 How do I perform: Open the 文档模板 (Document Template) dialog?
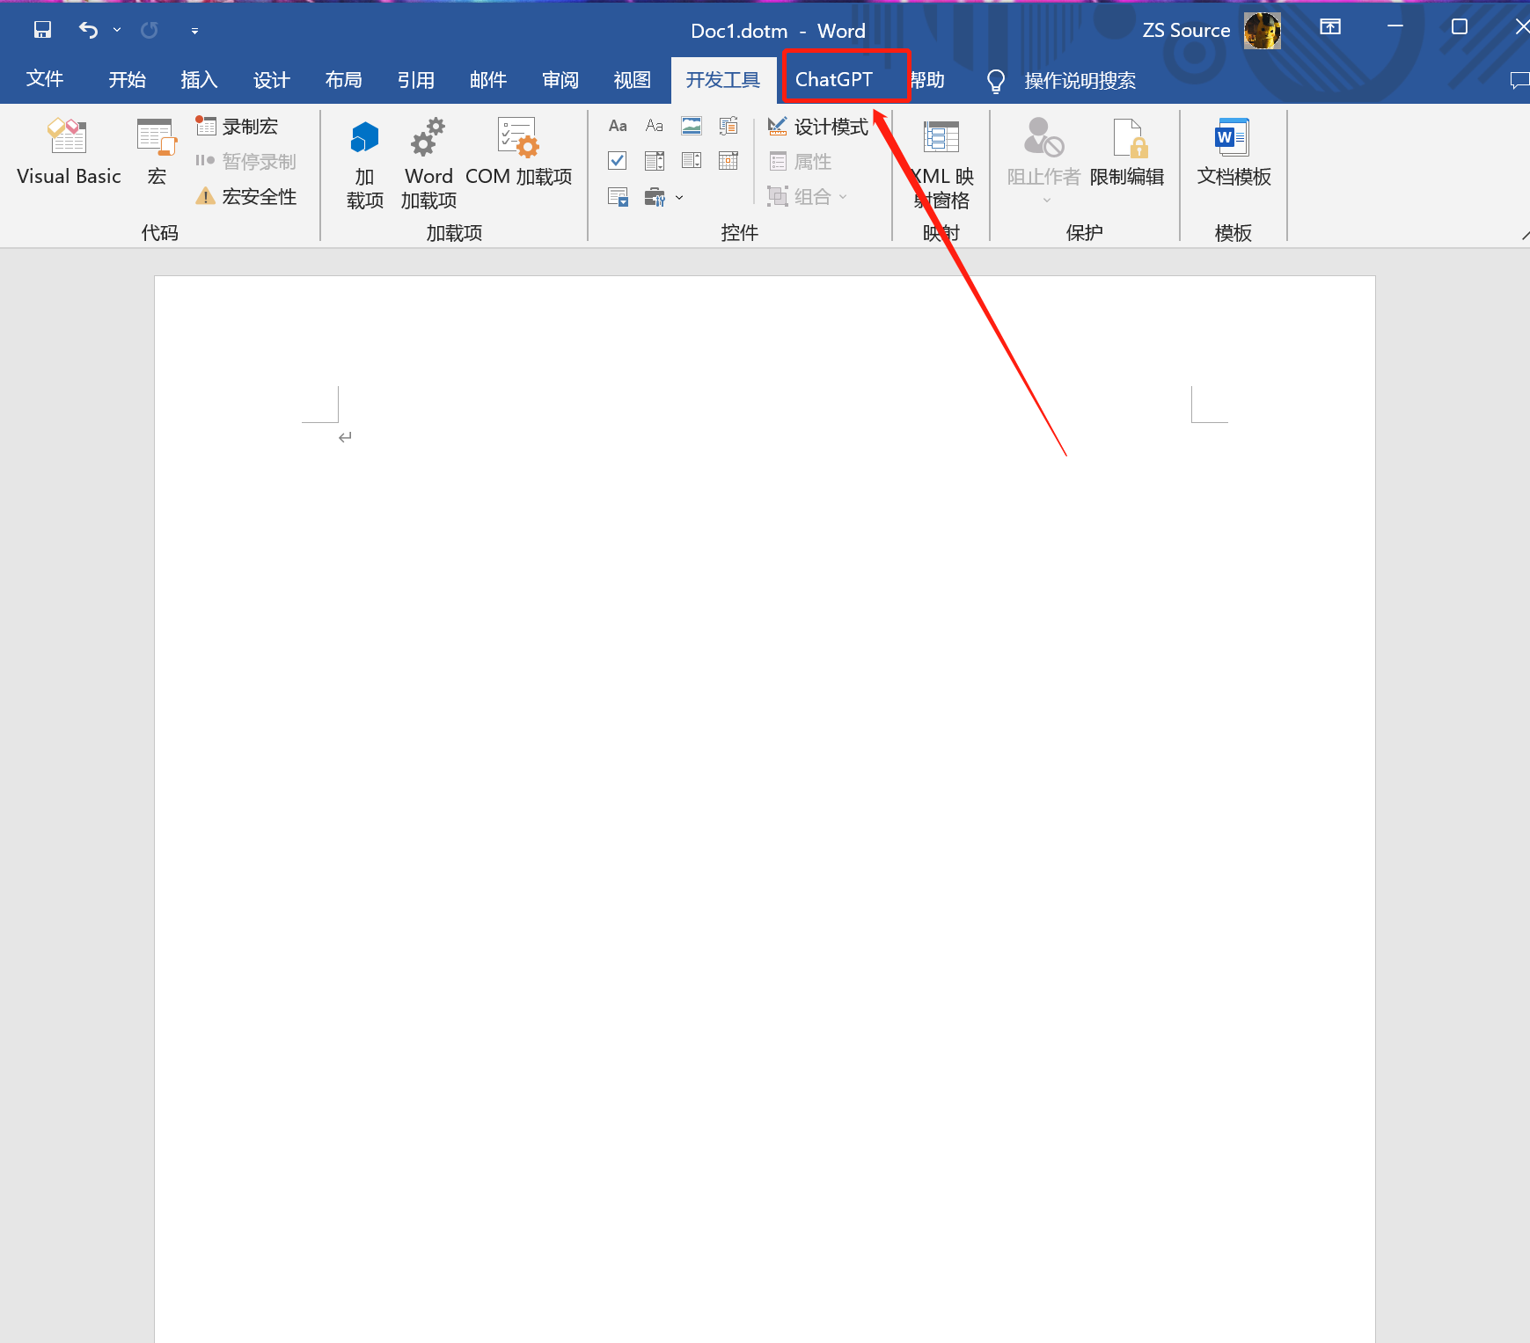[x=1233, y=152]
